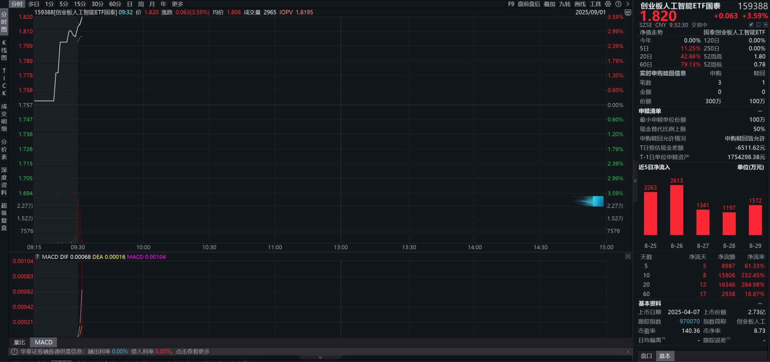This screenshot has height=362, width=770.
Task: Open the K线图 view in the sidebar
Action: click(x=4, y=50)
